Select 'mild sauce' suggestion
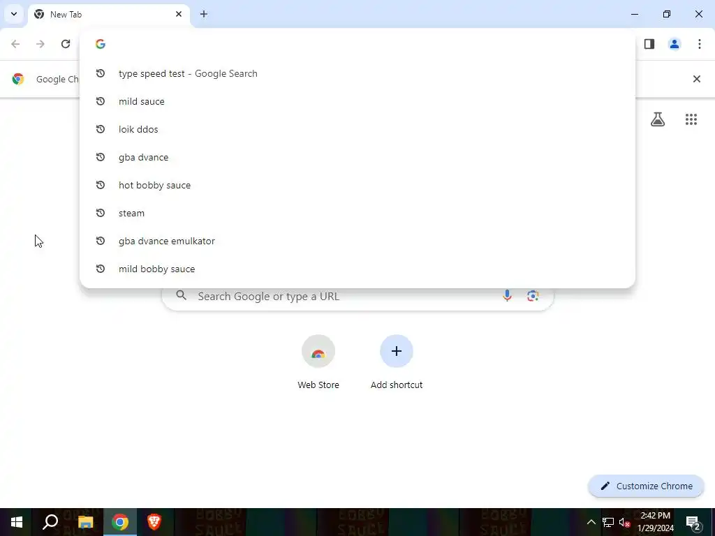This screenshot has height=536, width=715. [357, 101]
